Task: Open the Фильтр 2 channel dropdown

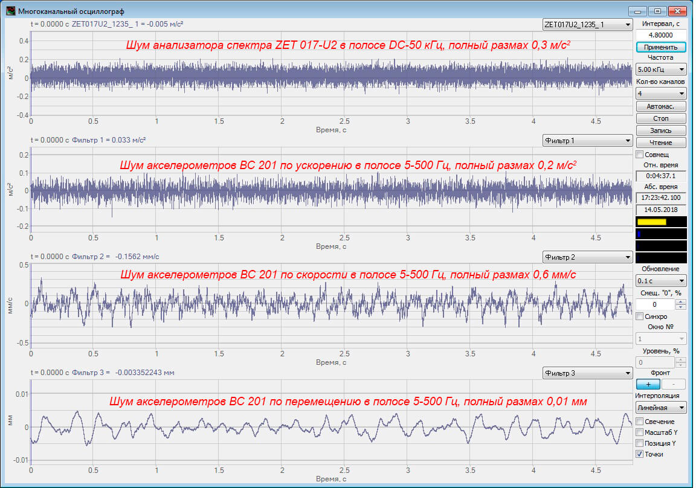Action: point(588,257)
